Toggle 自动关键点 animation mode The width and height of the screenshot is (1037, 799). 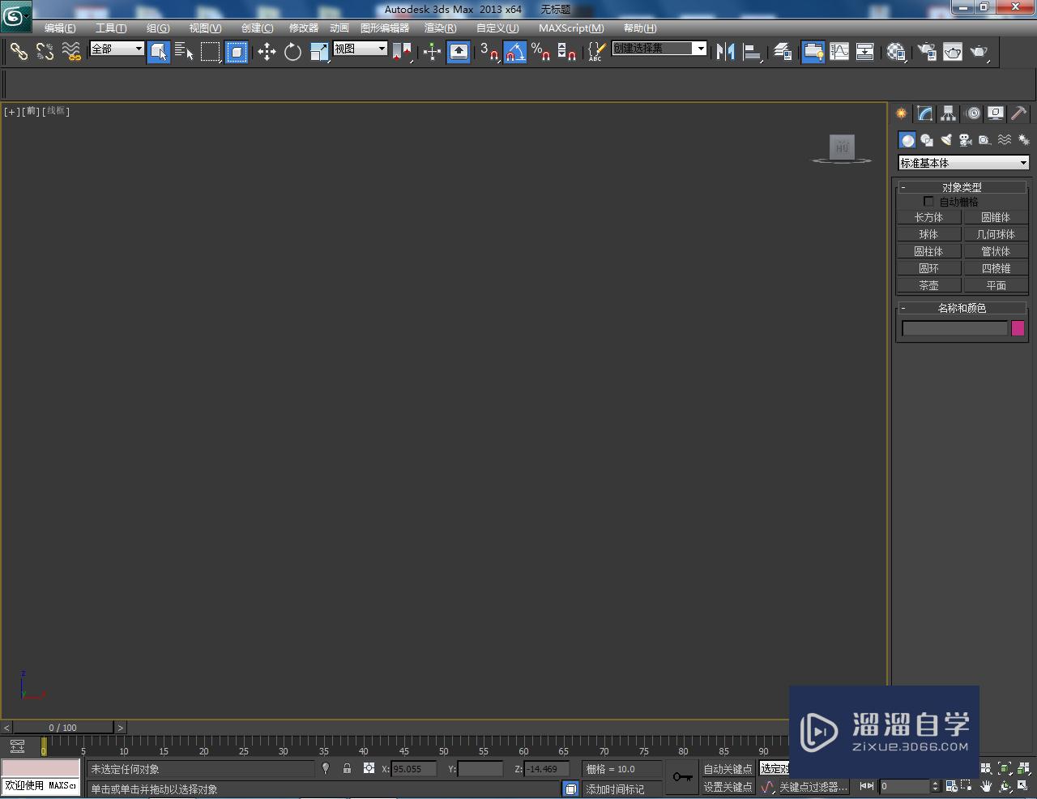727,768
